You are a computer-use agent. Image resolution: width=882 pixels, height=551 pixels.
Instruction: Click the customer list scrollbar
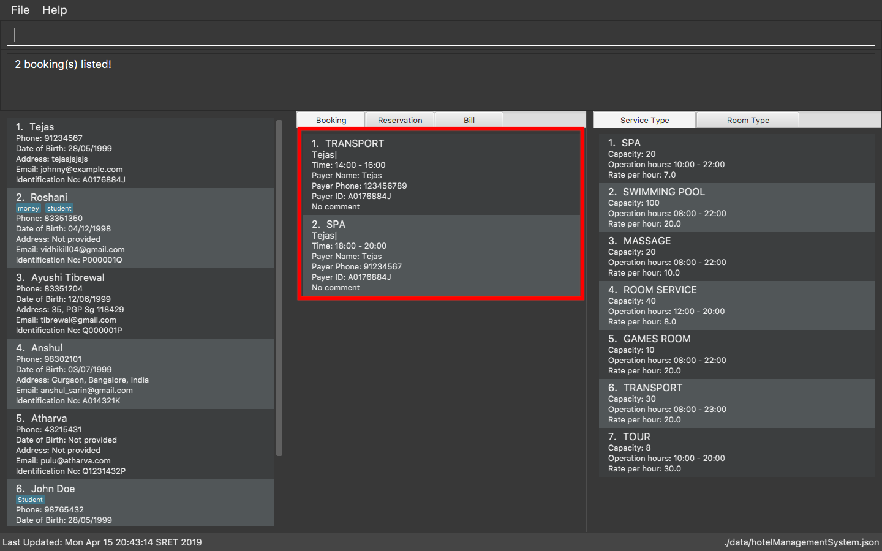click(279, 288)
